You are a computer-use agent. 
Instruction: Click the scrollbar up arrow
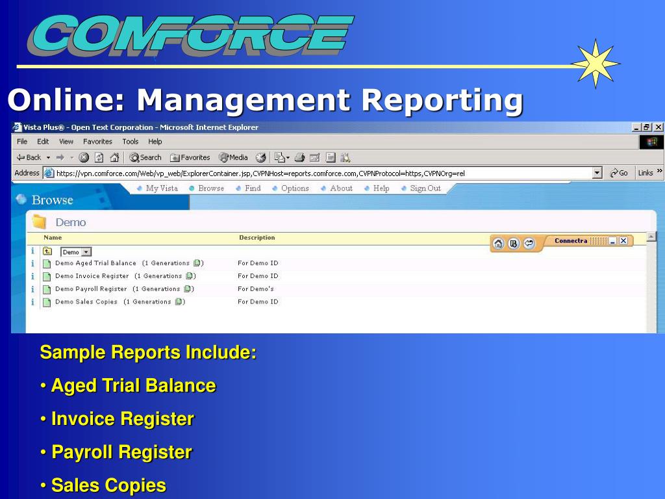pos(651,237)
